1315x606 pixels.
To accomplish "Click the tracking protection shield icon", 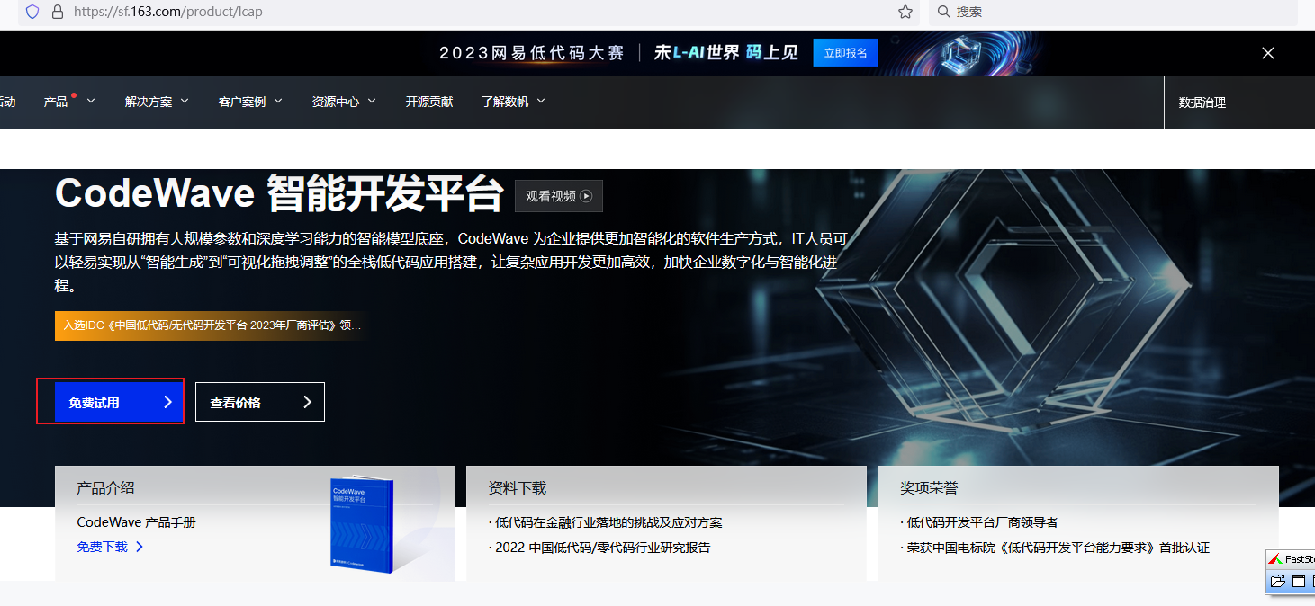I will tap(32, 13).
